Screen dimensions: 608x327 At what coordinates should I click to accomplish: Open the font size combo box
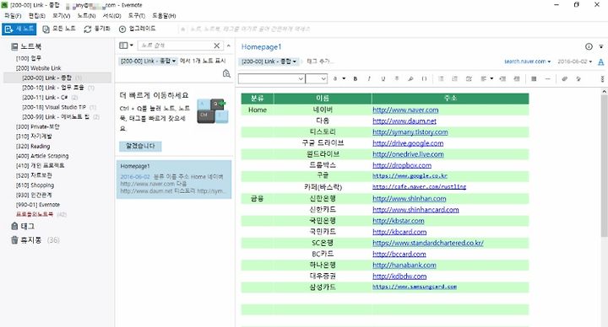(x=317, y=78)
